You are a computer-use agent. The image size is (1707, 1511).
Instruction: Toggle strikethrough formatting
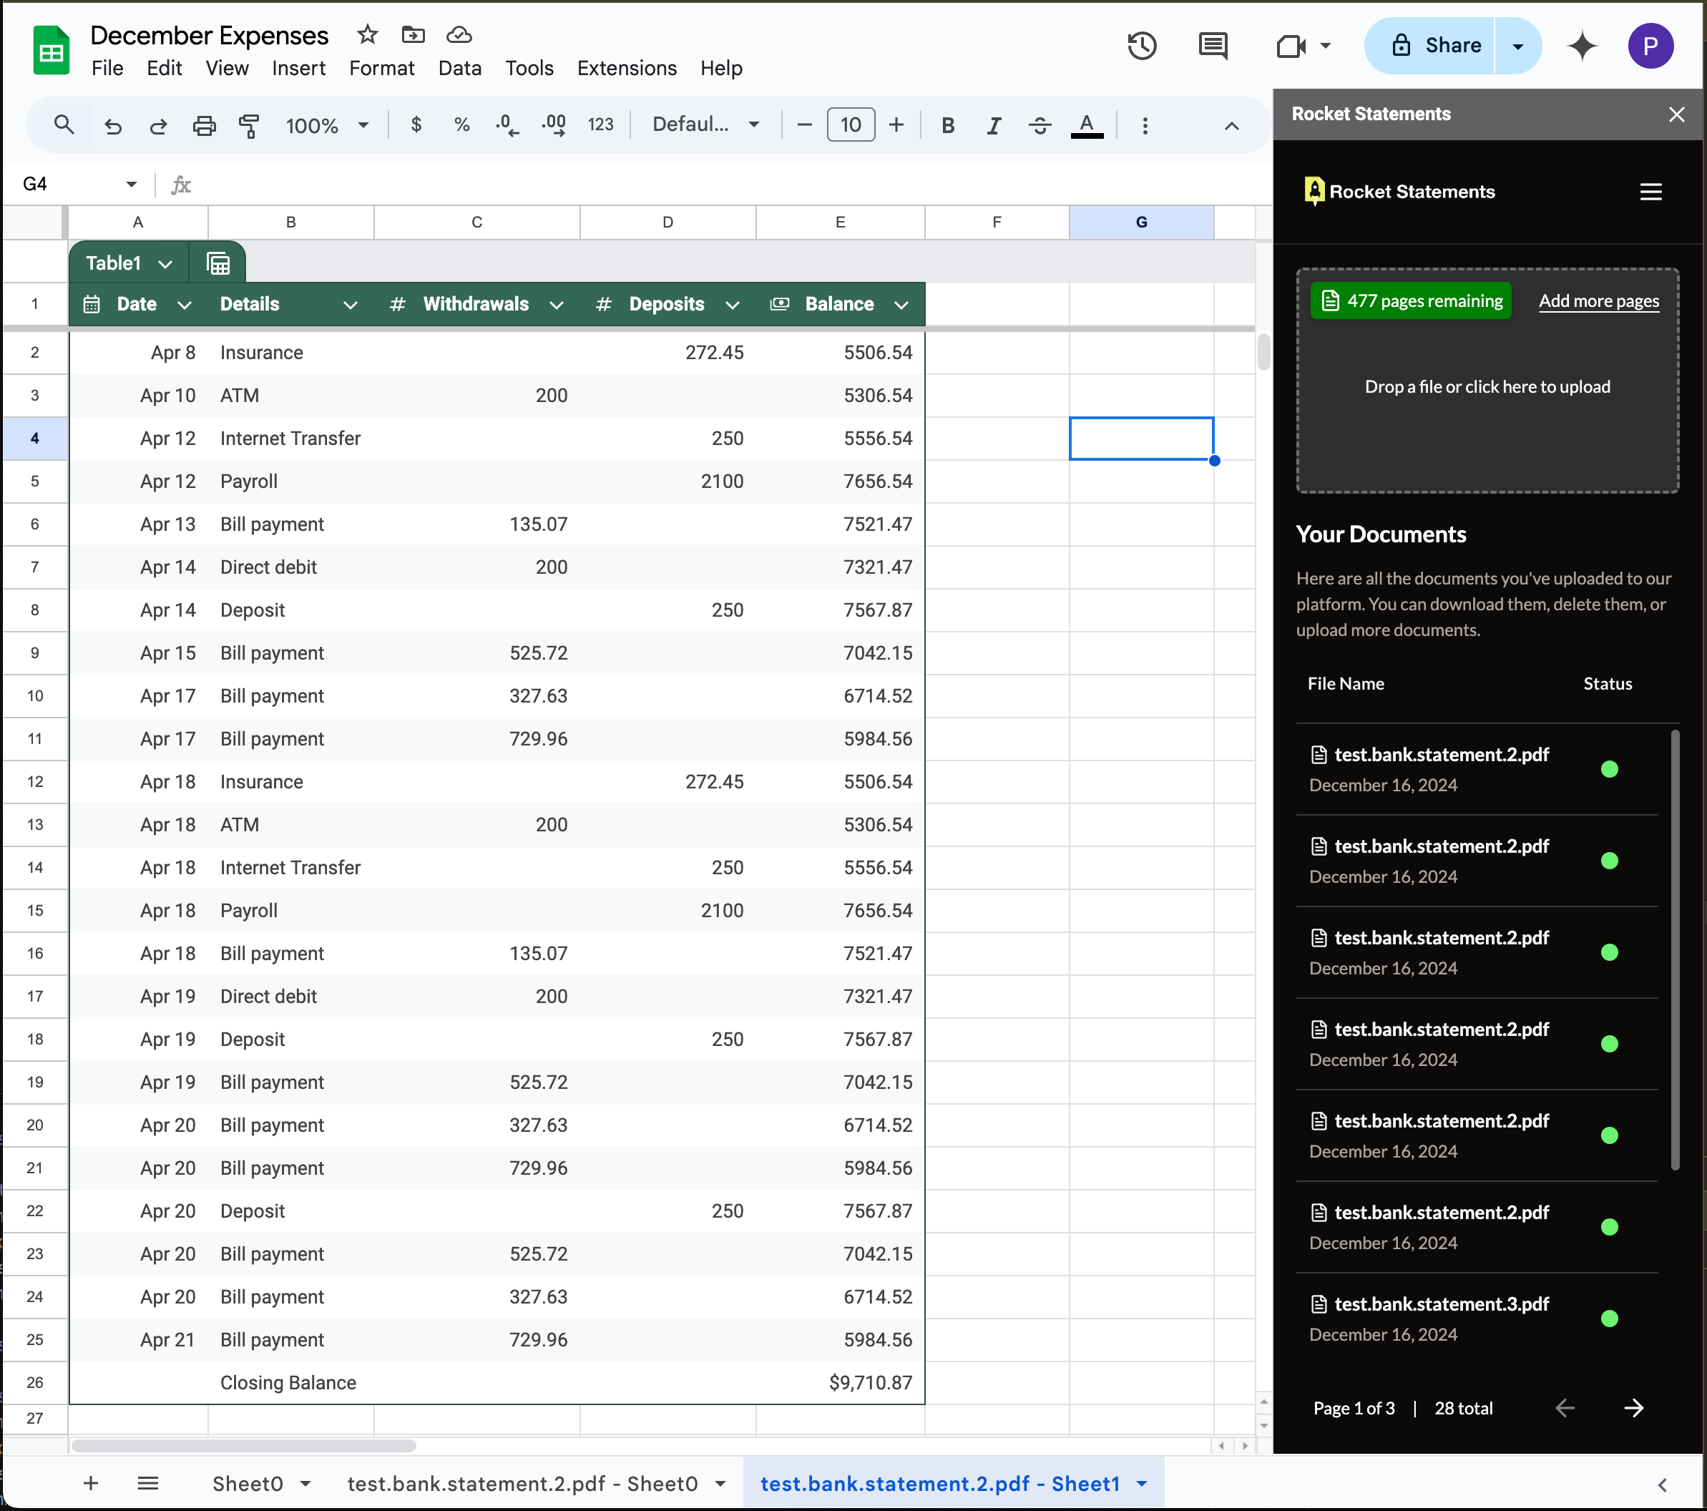coord(1040,125)
